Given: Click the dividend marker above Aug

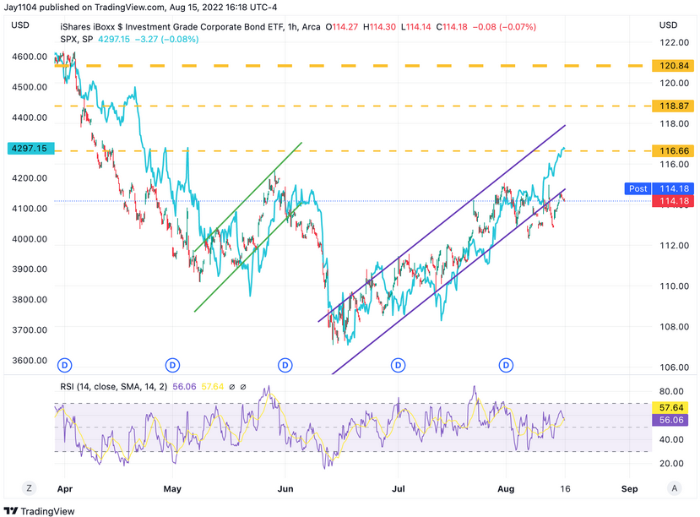Looking at the screenshot, I should click(506, 365).
